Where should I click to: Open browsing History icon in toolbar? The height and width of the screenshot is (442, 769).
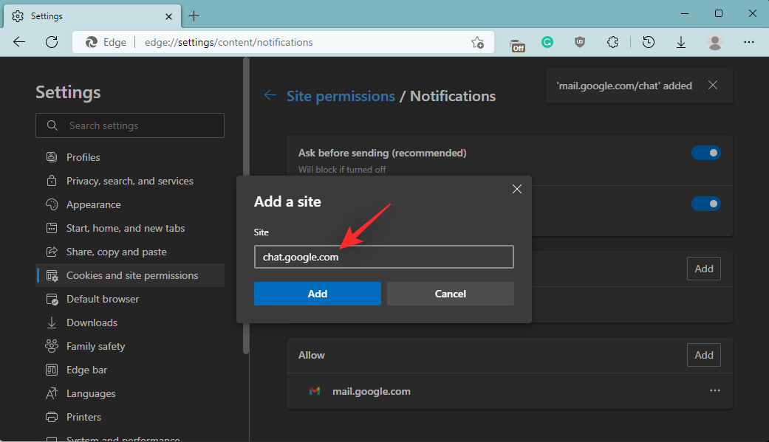(x=648, y=43)
